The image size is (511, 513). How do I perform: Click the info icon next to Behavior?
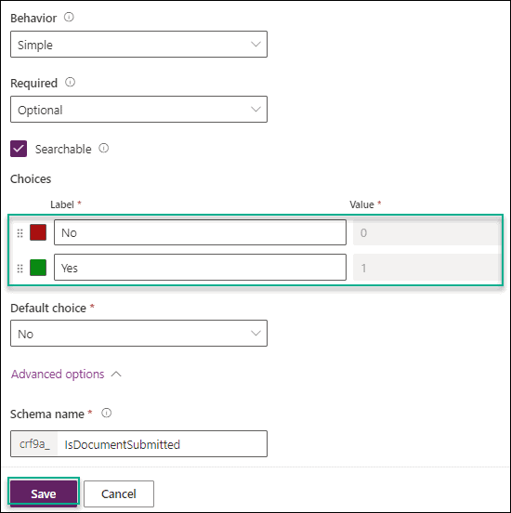coord(69,17)
